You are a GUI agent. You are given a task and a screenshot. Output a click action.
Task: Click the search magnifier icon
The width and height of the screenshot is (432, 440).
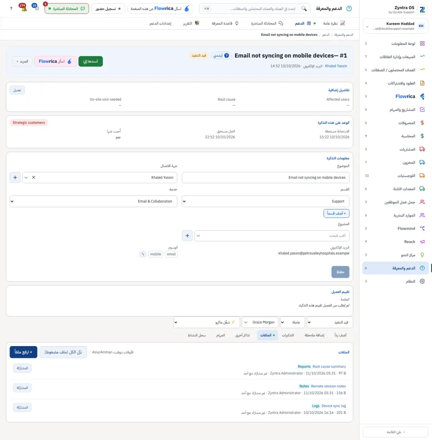pyautogui.click(x=304, y=9)
